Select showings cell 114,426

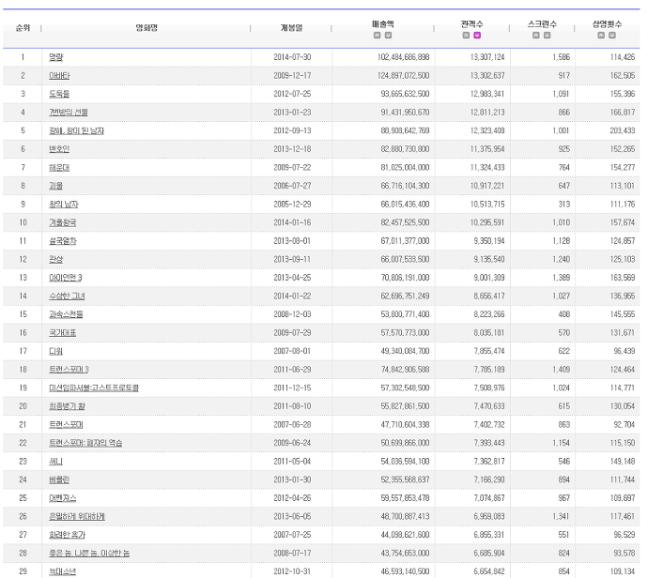(x=623, y=57)
